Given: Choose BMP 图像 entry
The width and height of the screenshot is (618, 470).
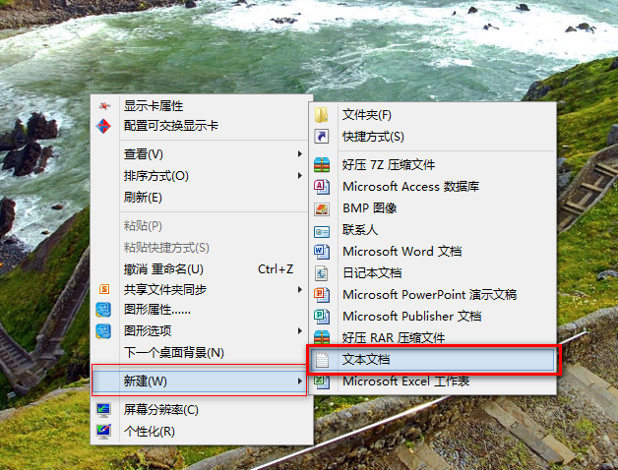Looking at the screenshot, I should coord(433,208).
